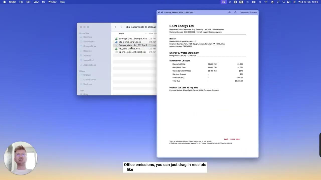This screenshot has width=321, height=180.
Task: Click the CSV file icon beside Spend_Export
Action: coord(116,52)
